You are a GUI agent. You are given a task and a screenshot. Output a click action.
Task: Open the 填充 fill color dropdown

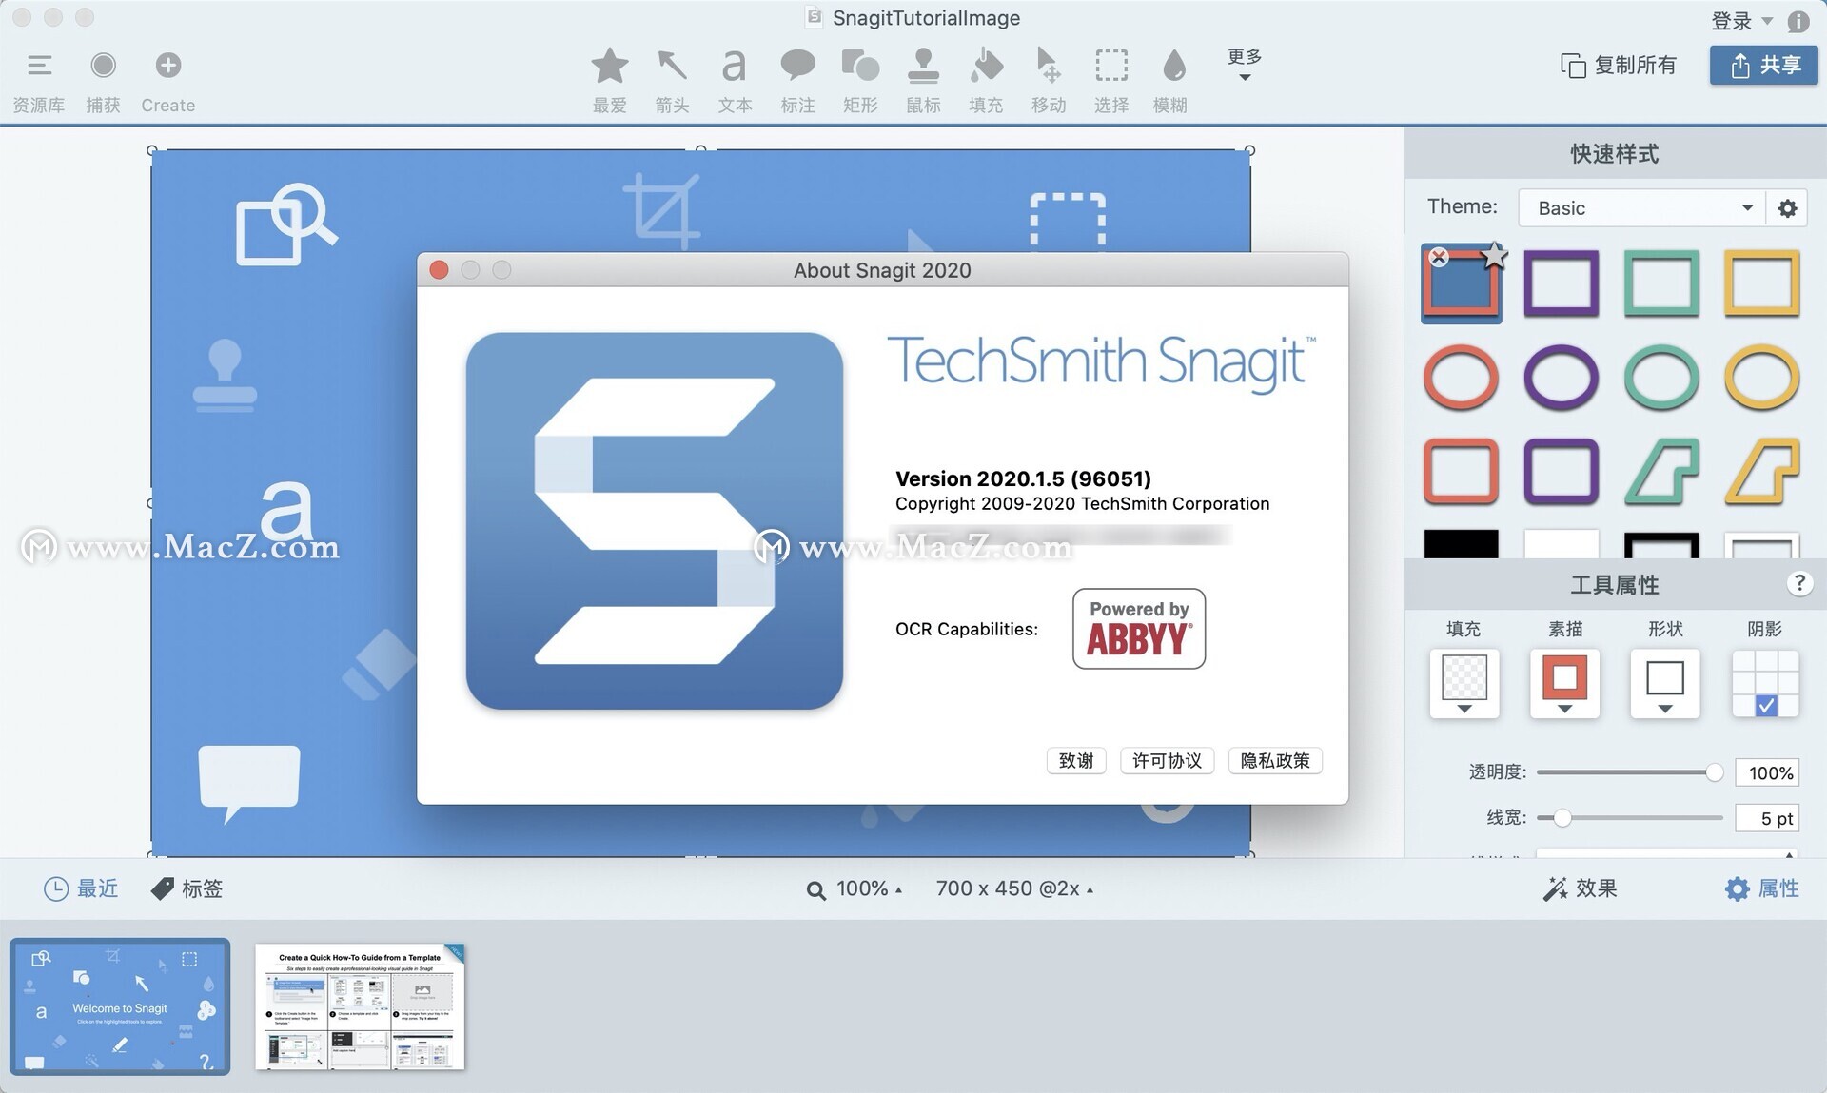(1464, 683)
